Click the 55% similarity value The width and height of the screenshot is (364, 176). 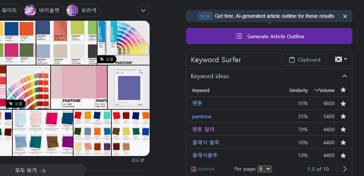coord(303,104)
